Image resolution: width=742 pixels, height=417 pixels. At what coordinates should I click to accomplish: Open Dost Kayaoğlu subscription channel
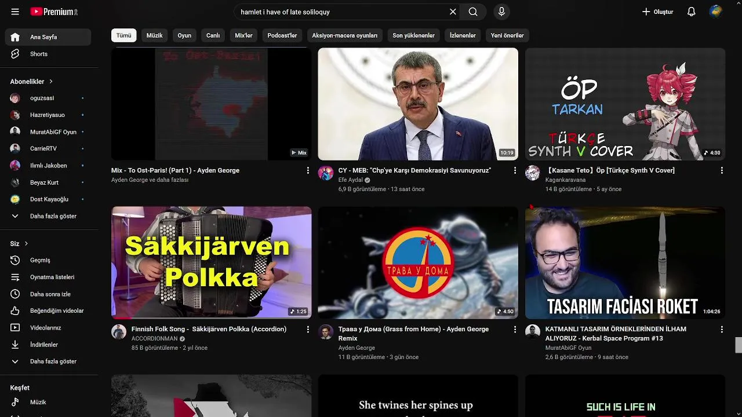pos(48,199)
